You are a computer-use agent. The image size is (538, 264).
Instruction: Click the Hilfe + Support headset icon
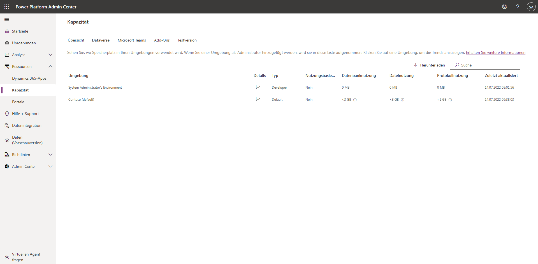tap(7, 114)
